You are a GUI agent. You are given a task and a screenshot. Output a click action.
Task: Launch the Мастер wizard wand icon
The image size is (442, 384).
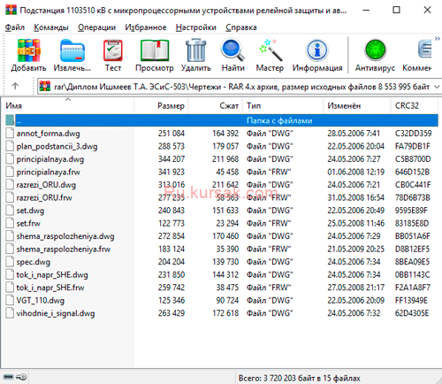click(270, 50)
